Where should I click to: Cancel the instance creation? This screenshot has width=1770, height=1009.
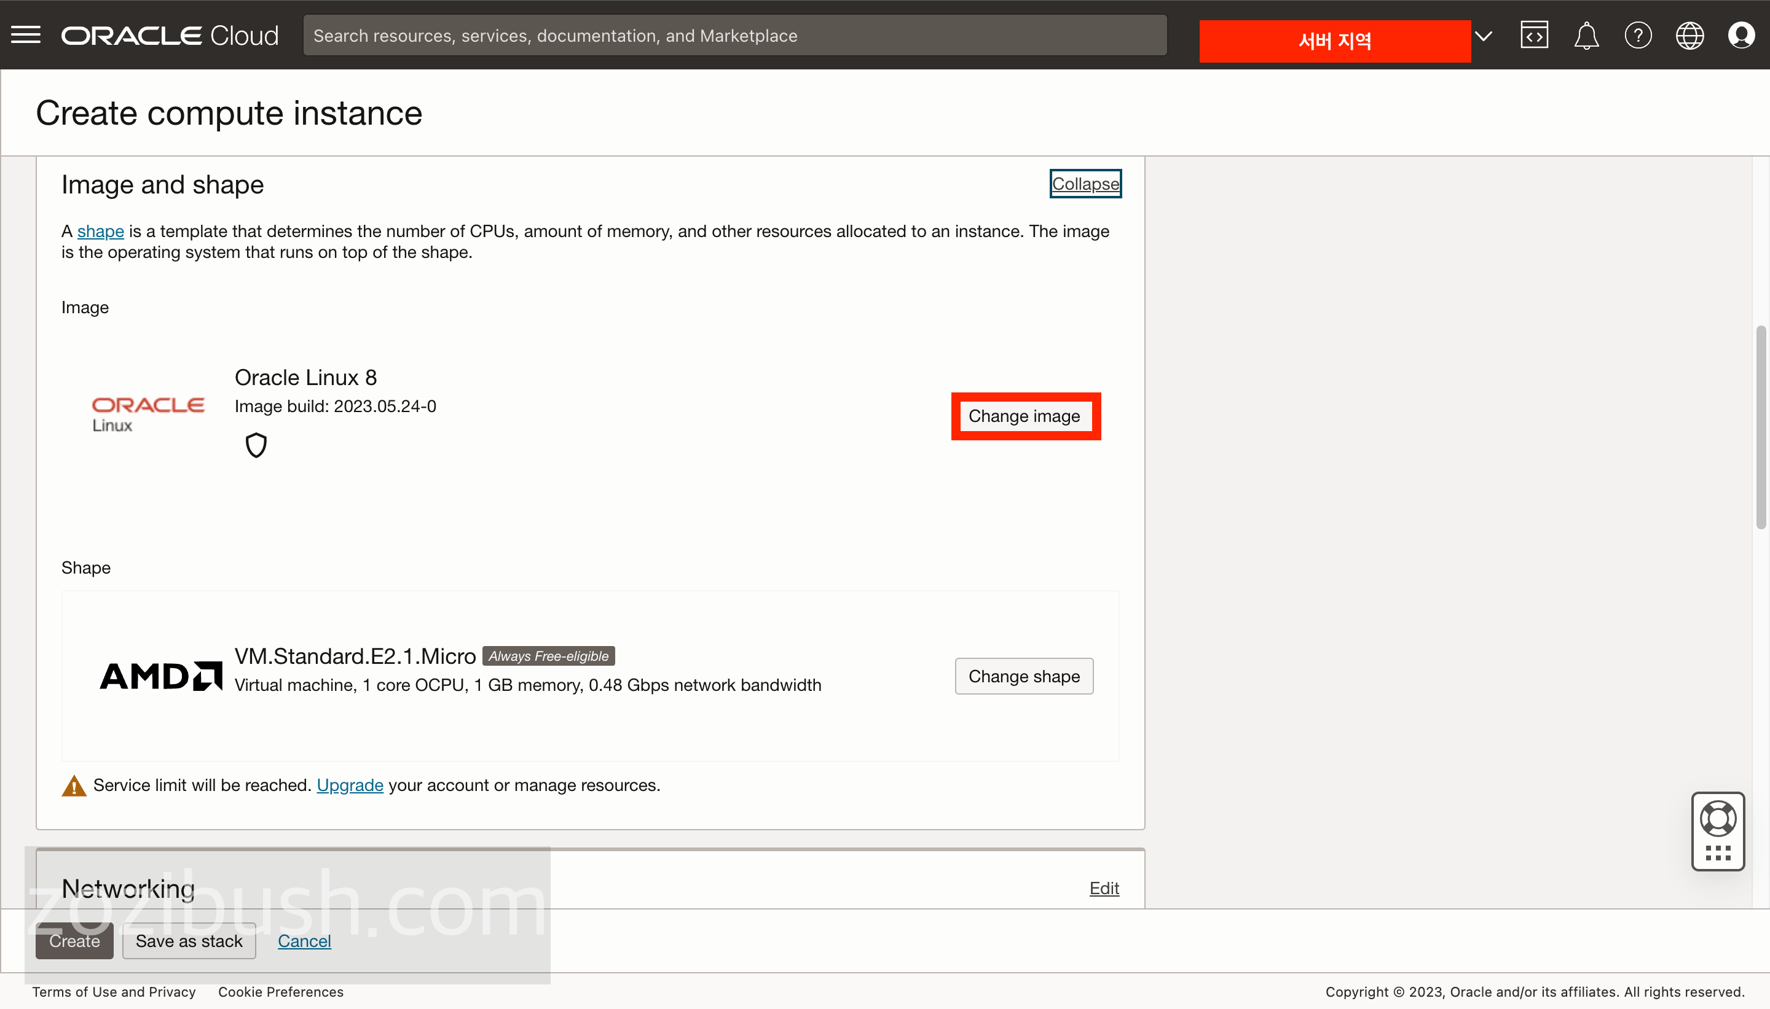304,940
